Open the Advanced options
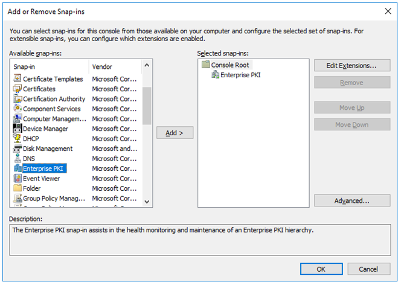 pos(352,200)
